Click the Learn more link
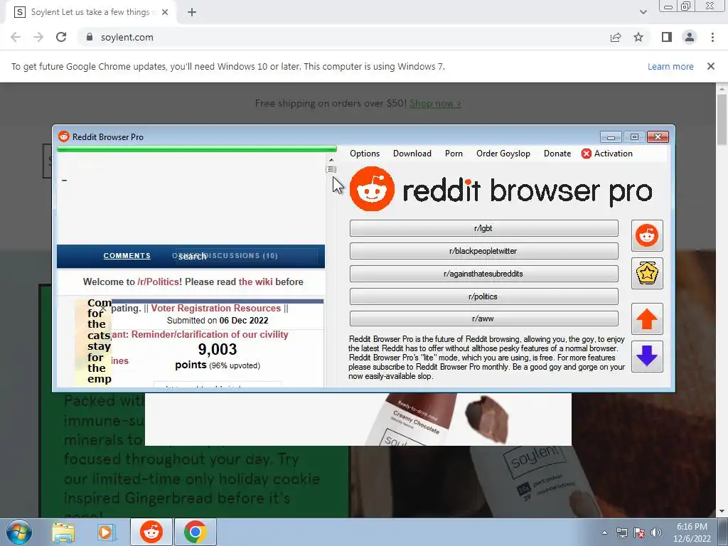Screen dimensions: 728x546 [x=670, y=66]
